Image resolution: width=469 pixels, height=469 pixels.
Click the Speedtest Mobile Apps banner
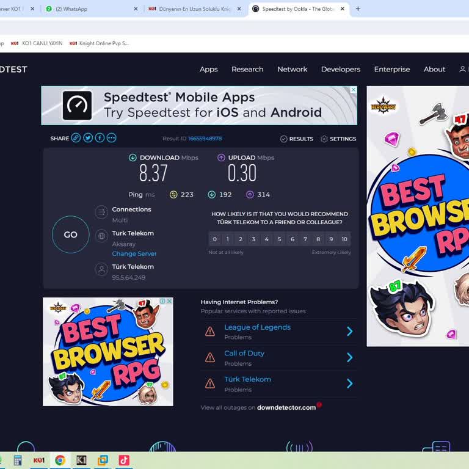[x=199, y=106]
